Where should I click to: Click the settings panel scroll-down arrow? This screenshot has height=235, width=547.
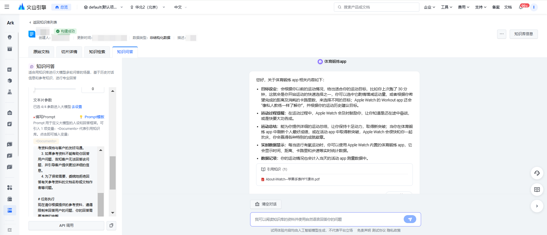(x=113, y=213)
